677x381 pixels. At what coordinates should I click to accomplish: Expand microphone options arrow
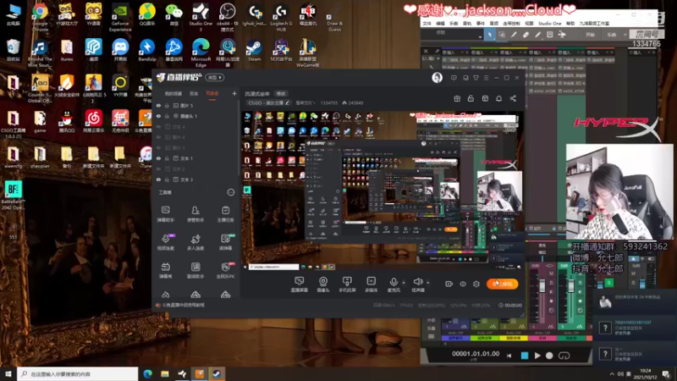404,283
